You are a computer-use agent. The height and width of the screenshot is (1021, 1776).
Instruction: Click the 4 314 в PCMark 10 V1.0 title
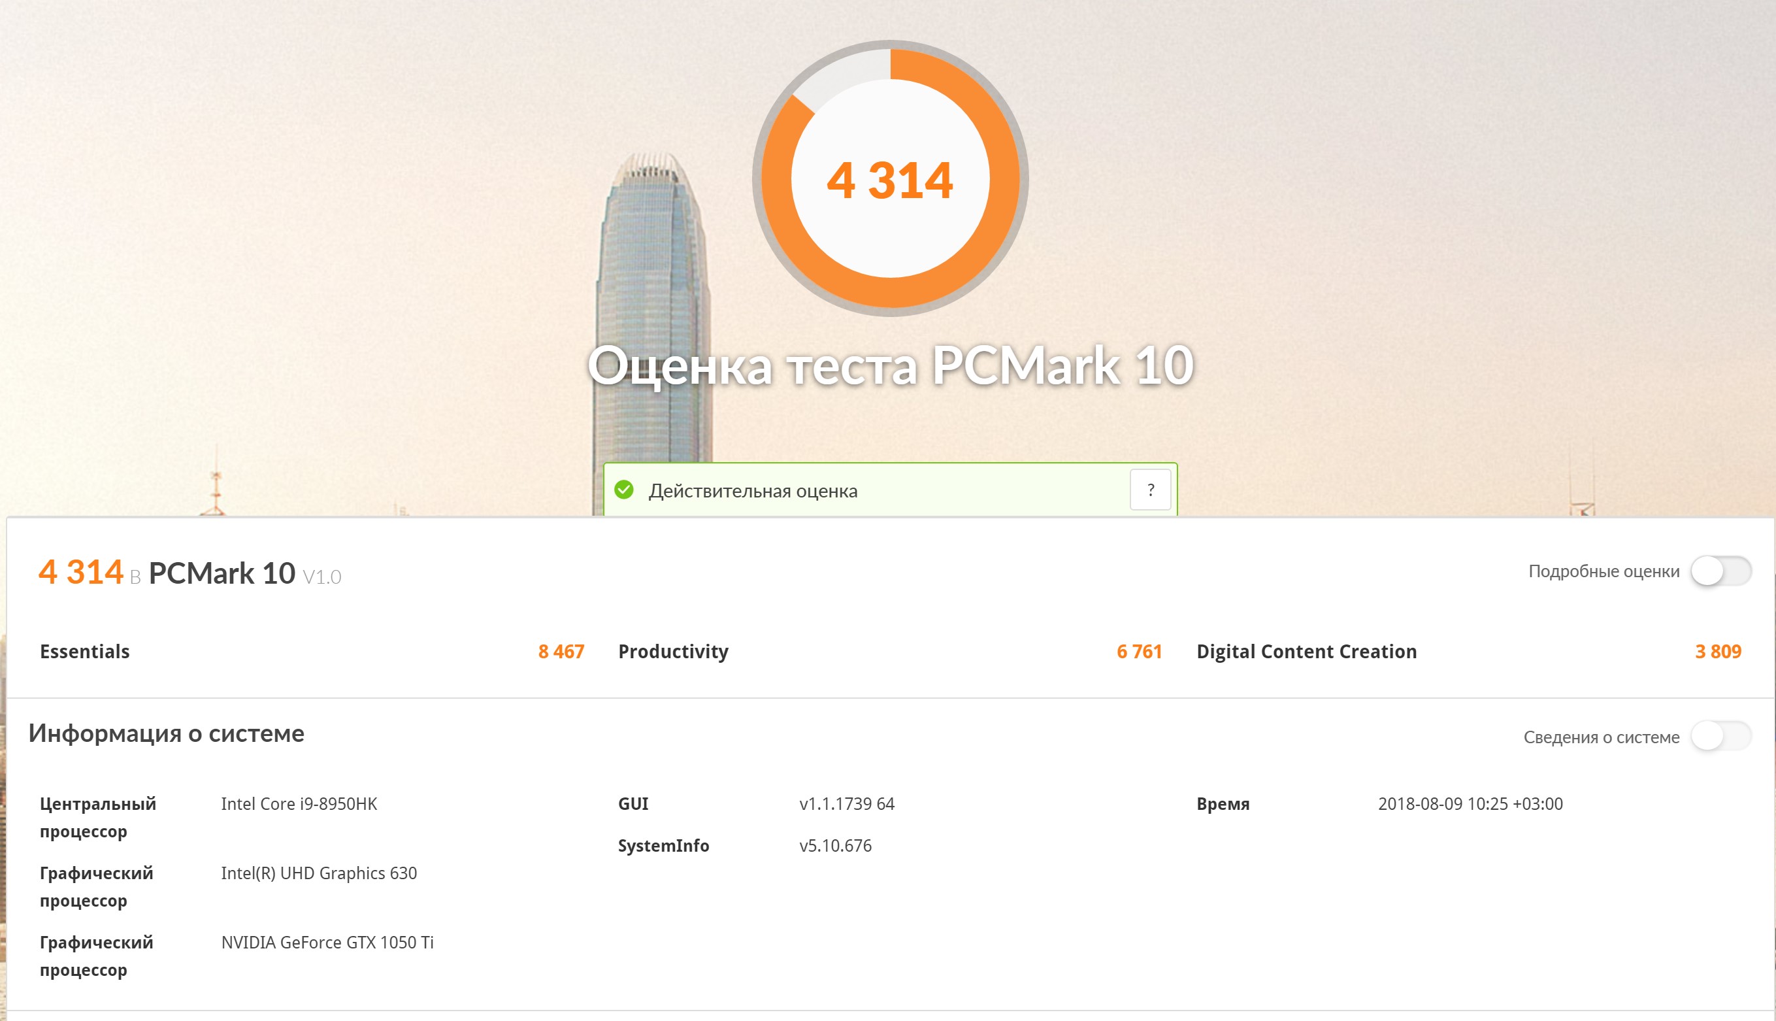(190, 572)
